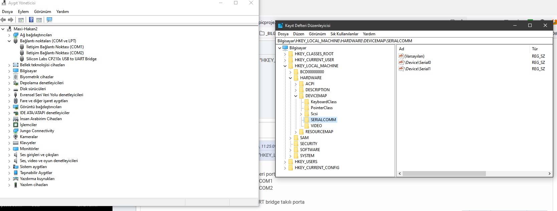557x211 pixels.
Task: Click the Bilgisayar computer icon in registry tree
Action: tap(285, 48)
